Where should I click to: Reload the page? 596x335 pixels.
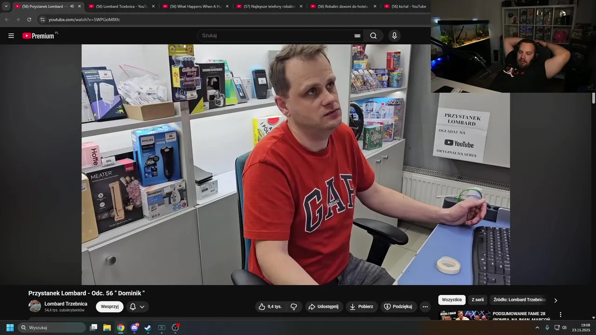tap(29, 20)
